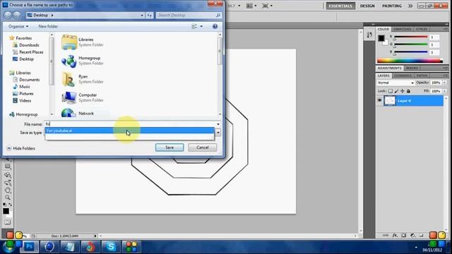Click the Chrome taskbar icon
The width and height of the screenshot is (452, 254).
[x=90, y=246]
